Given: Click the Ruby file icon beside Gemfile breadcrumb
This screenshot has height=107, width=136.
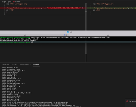Looking at the screenshot, I should 14,2.
